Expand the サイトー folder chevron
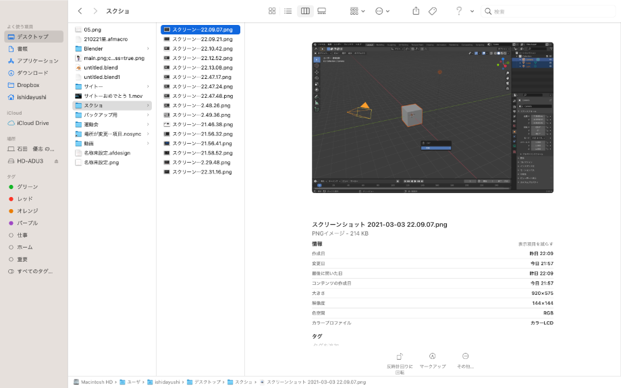621x388 pixels. (x=148, y=86)
